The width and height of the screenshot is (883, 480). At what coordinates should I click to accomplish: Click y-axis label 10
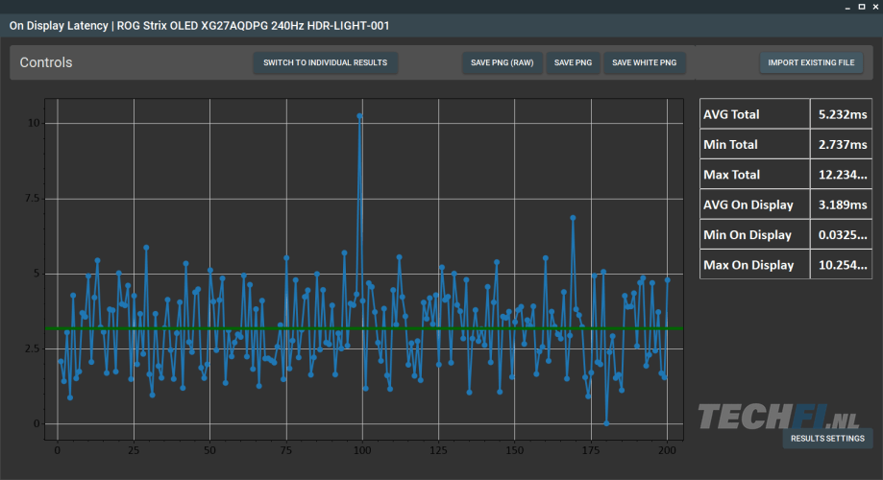point(34,123)
